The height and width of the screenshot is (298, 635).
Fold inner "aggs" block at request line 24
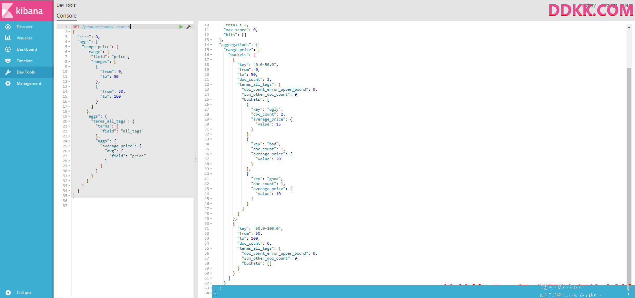(x=69, y=141)
